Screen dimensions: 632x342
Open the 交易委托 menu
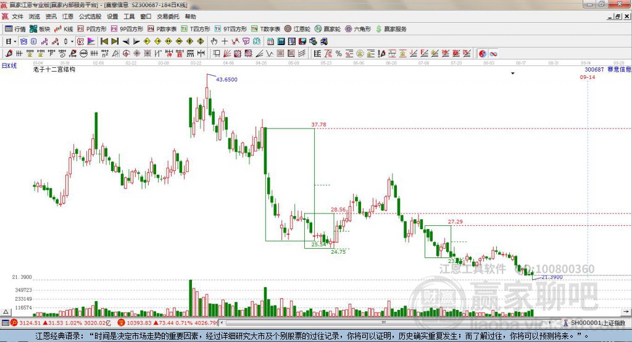point(168,17)
